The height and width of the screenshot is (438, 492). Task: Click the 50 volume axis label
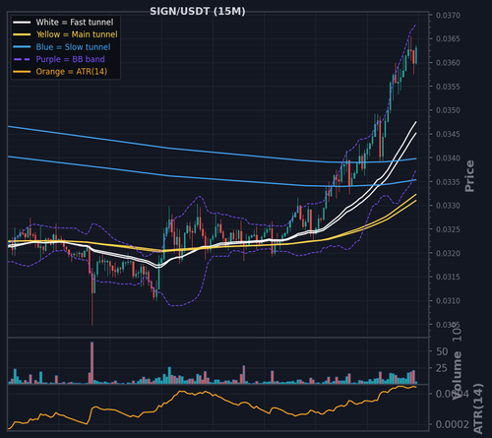[x=442, y=351]
